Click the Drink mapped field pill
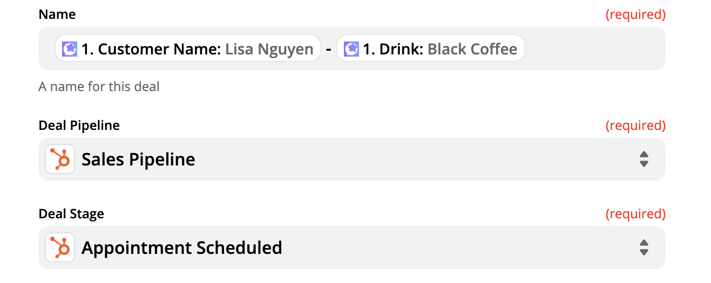711x283 pixels. click(x=431, y=49)
